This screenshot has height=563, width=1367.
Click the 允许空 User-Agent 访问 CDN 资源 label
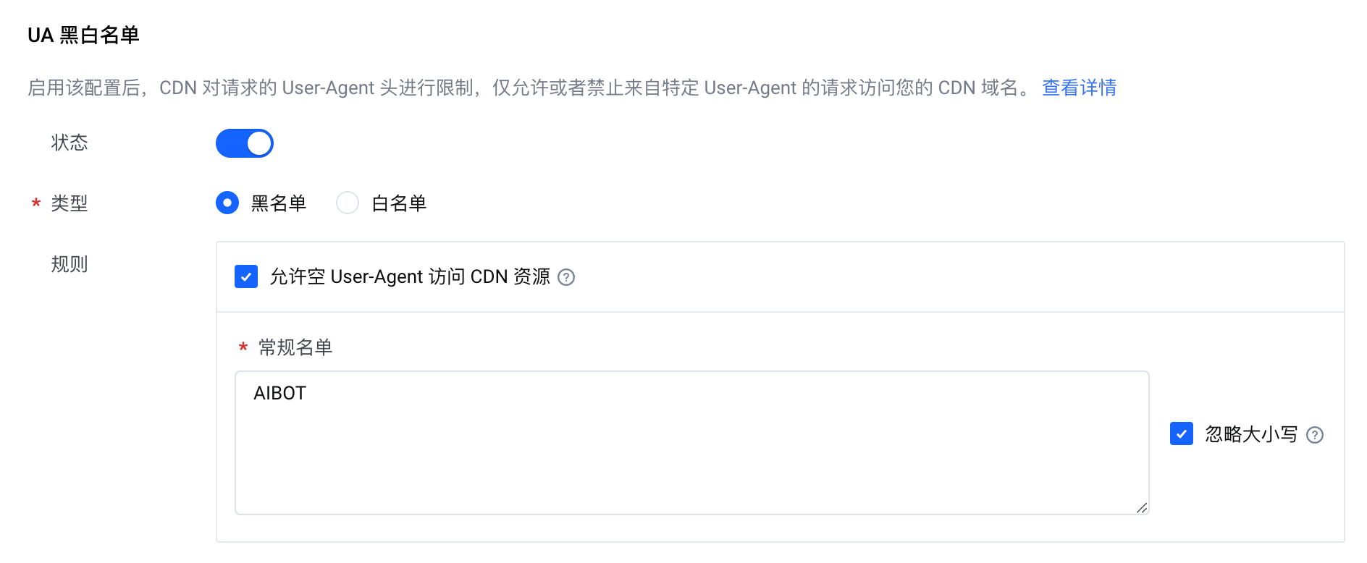tap(410, 277)
